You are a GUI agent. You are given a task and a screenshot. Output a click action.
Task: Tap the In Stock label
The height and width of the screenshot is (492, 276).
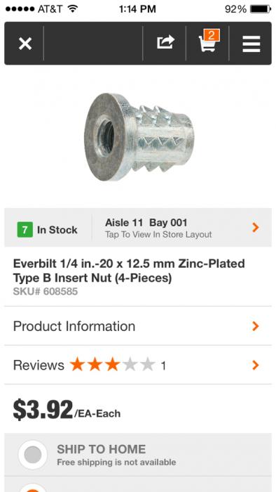coord(57,230)
